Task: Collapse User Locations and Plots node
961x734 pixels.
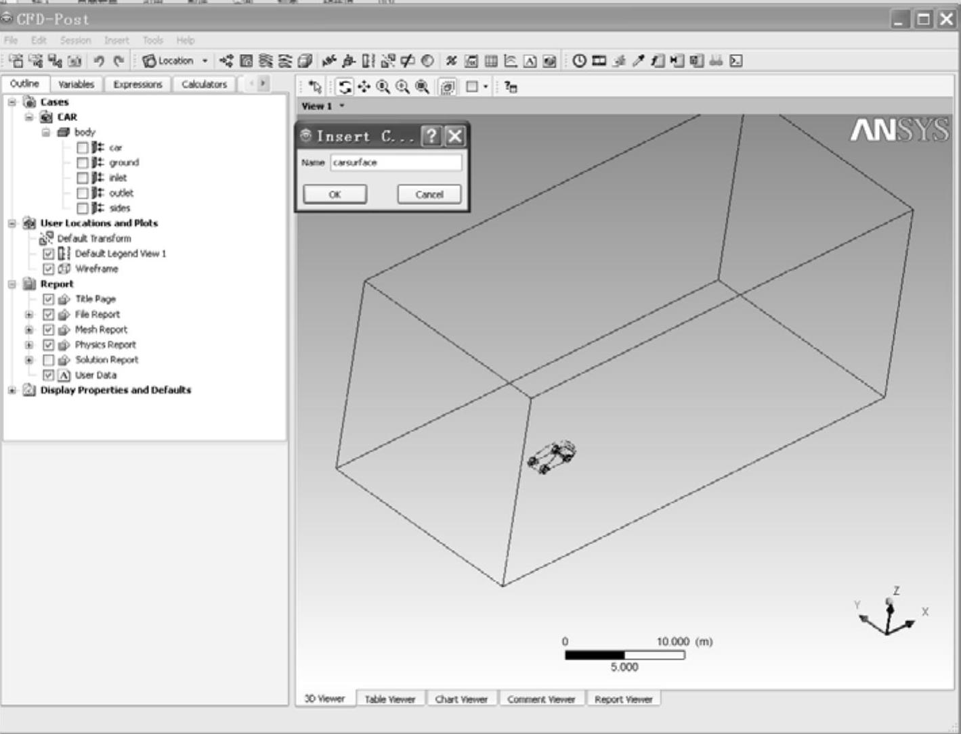Action: coord(12,223)
